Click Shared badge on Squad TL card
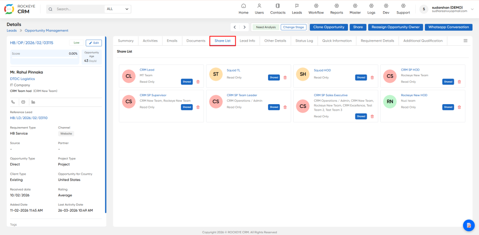Image resolution: width=479 pixels, height=235 pixels. point(274,78)
